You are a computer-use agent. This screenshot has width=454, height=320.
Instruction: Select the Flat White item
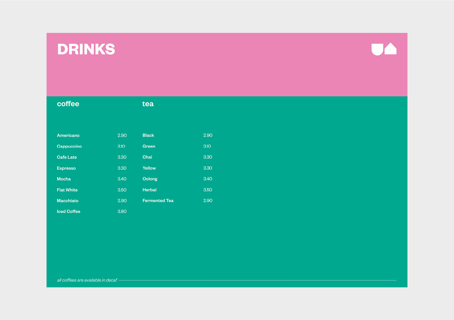coord(67,190)
